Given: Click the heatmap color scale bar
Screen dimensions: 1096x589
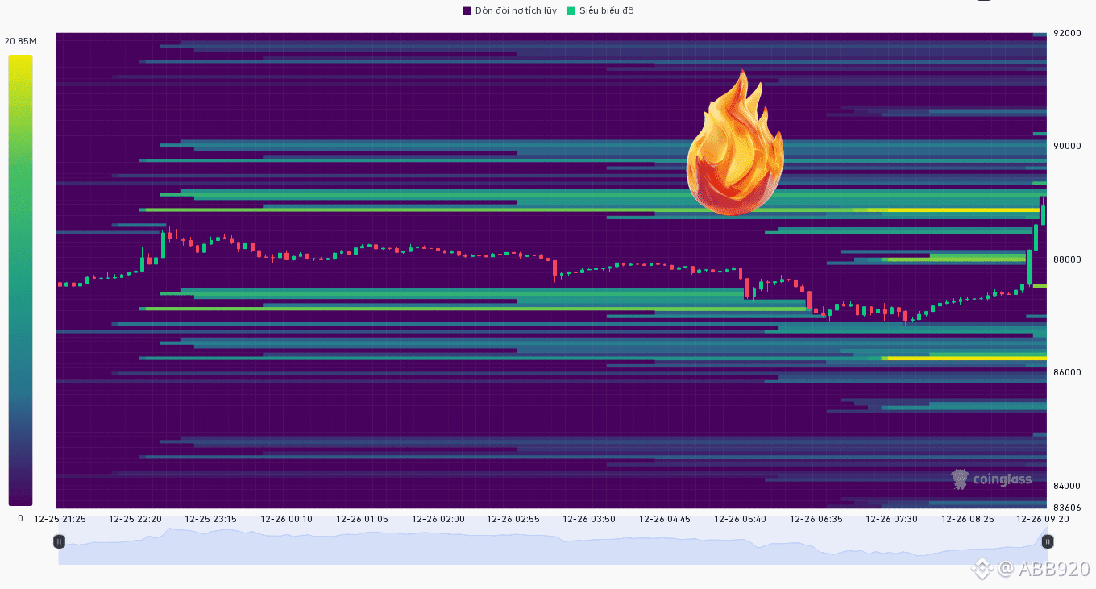Looking at the screenshot, I should coord(20,280).
